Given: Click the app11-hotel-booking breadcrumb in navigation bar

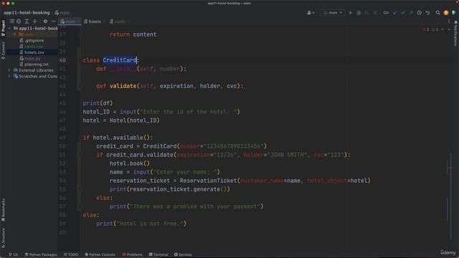Looking at the screenshot, I should (27, 13).
